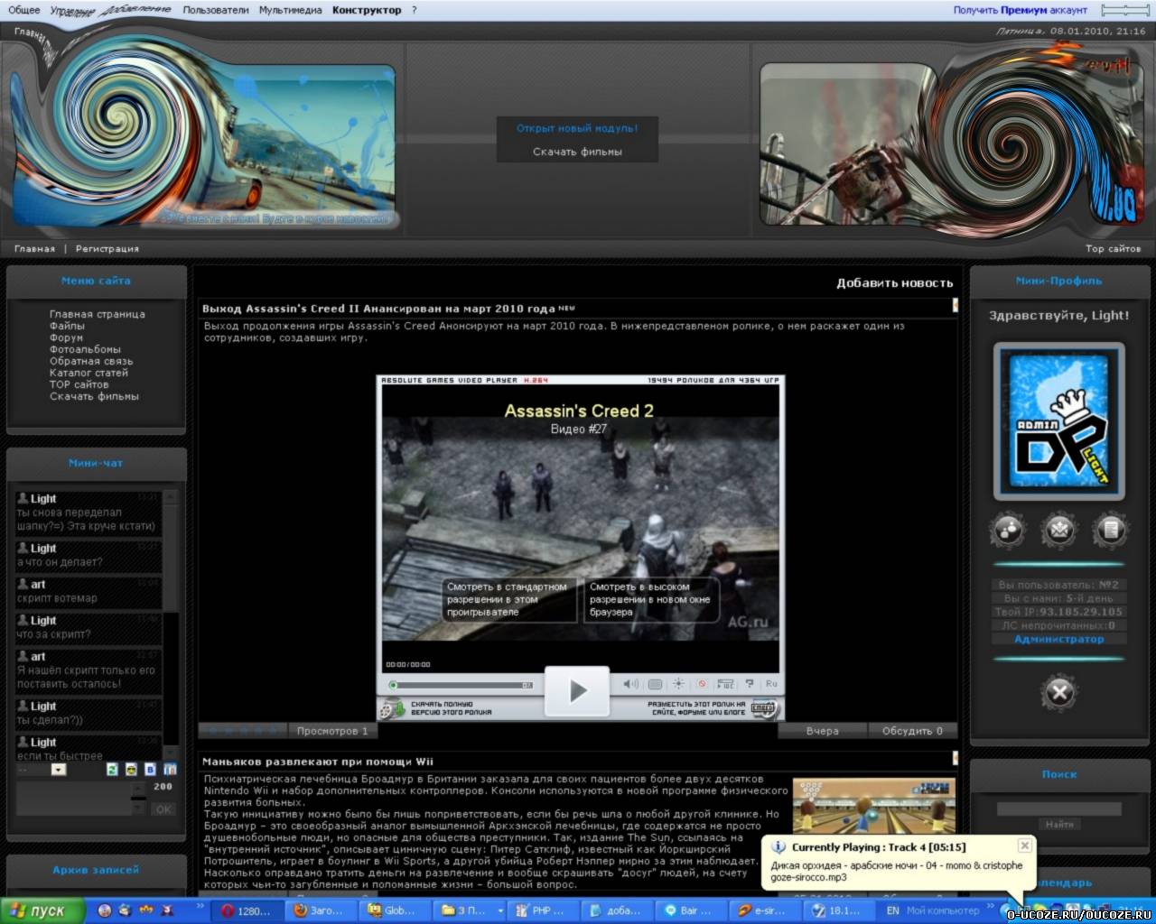
Task: Click the mini-chat scrollbar
Action: (170, 623)
